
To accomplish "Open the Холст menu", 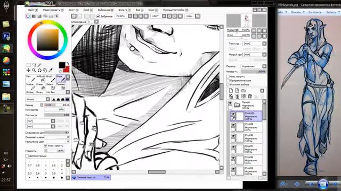I will click(74, 10).
